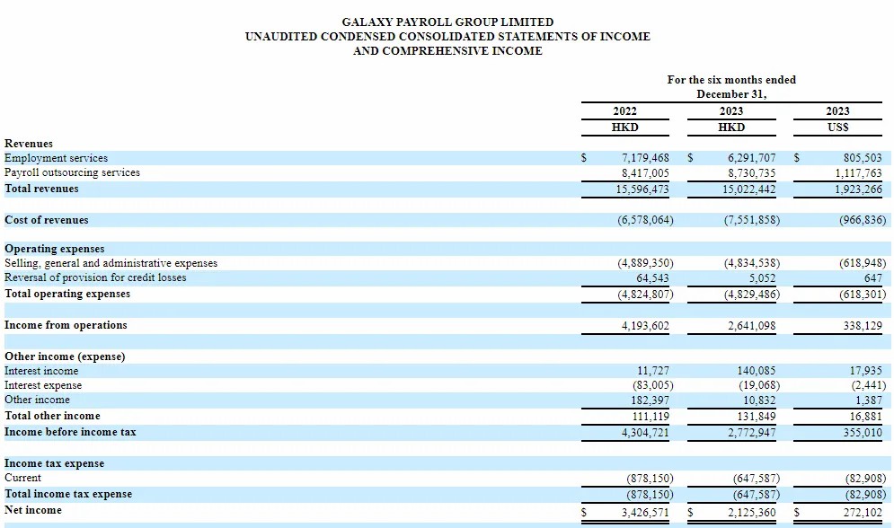Click the Total revenues US$ value 1,923,266
Screen dimensions: 894x528
[858, 189]
